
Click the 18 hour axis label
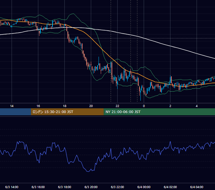coord(64,106)
